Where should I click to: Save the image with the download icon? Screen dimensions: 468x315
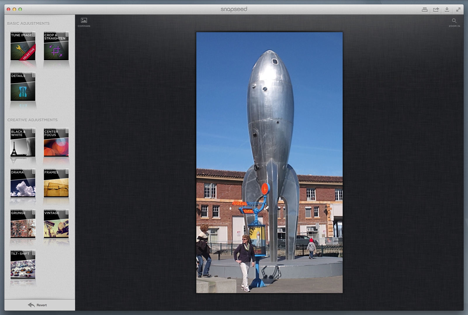[447, 10]
